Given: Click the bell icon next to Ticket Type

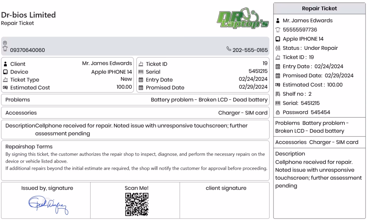Looking at the screenshot, I should pyautogui.click(x=5, y=80).
